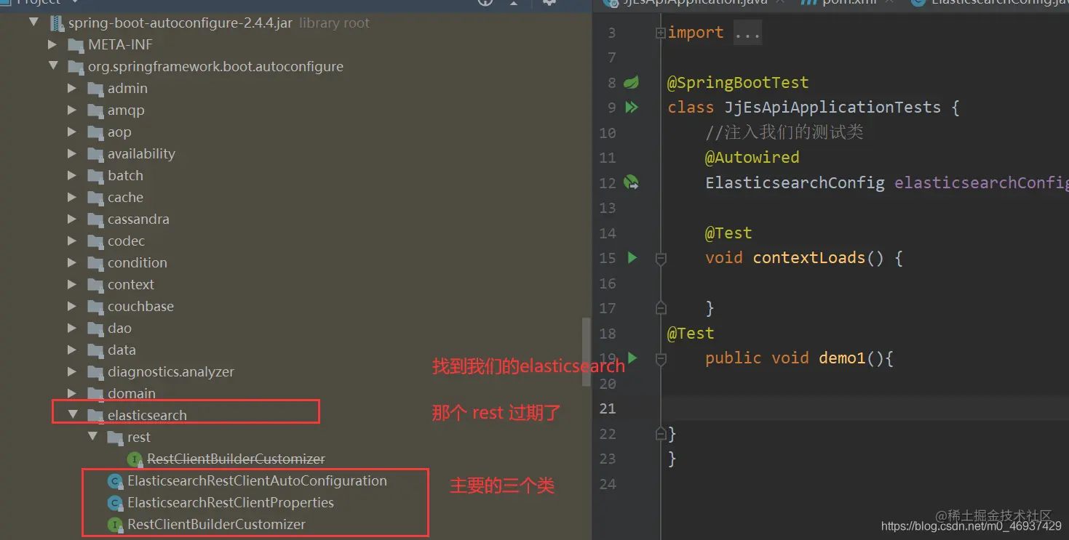The image size is (1069, 540).
Task: Fold the demo1 method body
Action: pyautogui.click(x=661, y=358)
